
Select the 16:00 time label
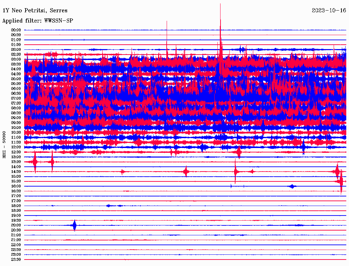point(16,186)
